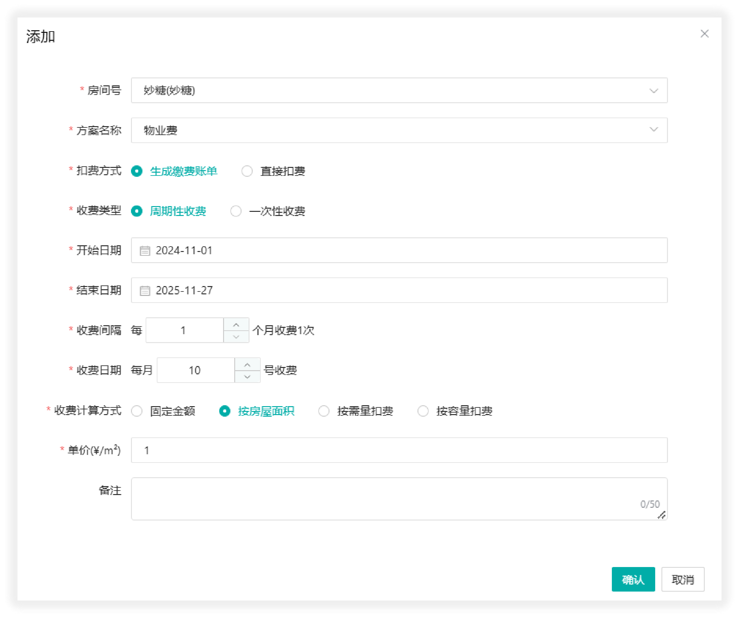Increase 收费间隔 using the up arrow
Image resolution: width=739 pixels, height=618 pixels.
[236, 324]
